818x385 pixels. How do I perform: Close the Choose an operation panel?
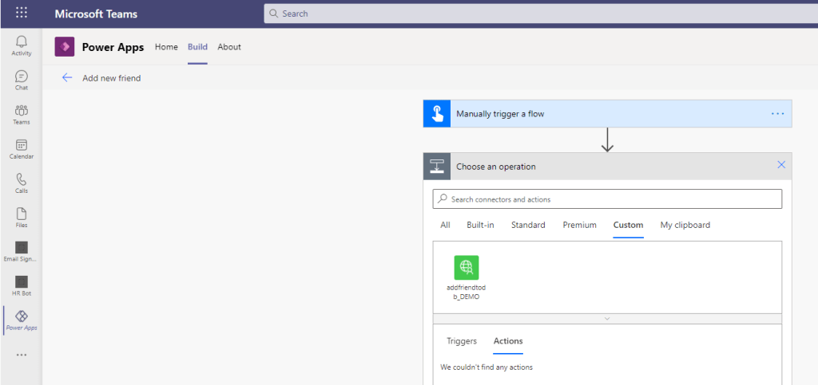781,165
